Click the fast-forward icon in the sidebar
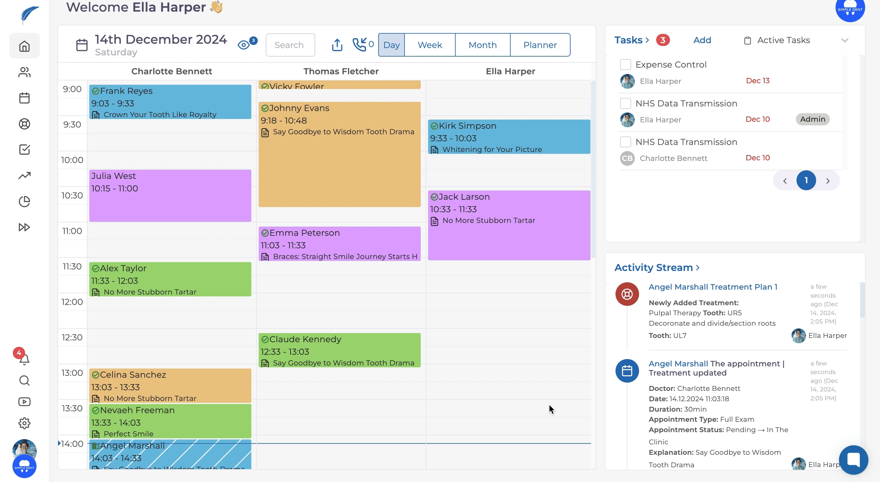This screenshot has width=880, height=482. (24, 227)
